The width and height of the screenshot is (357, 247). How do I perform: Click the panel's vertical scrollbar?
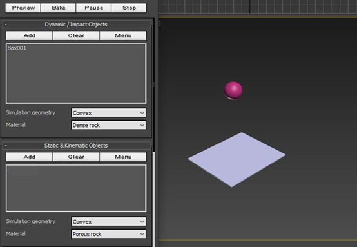tap(153, 199)
